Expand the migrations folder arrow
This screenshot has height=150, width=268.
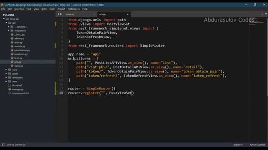click(x=8, y=30)
